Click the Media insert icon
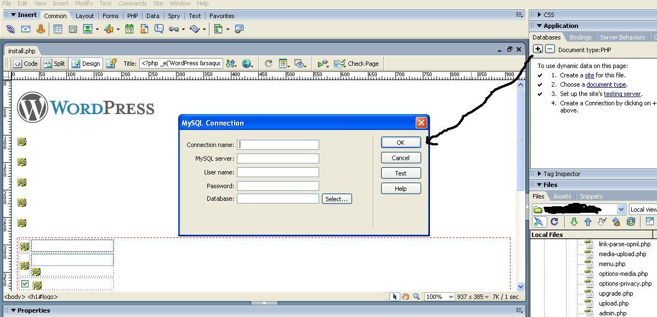This screenshot has height=317, width=657. pos(109,29)
